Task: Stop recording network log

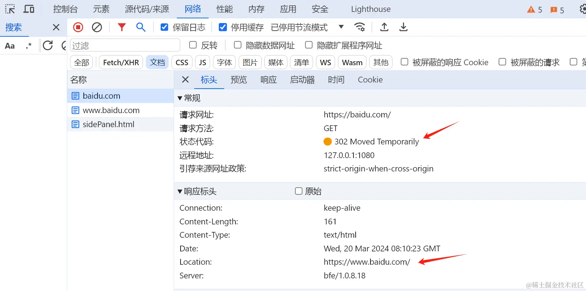Action: point(78,27)
